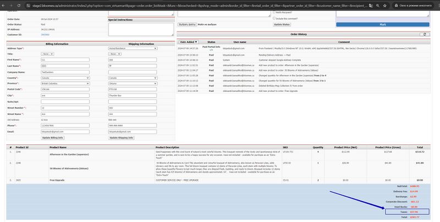This screenshot has width=440, height=222.
Task: Click the choose files upload button
Action: (187, 24)
